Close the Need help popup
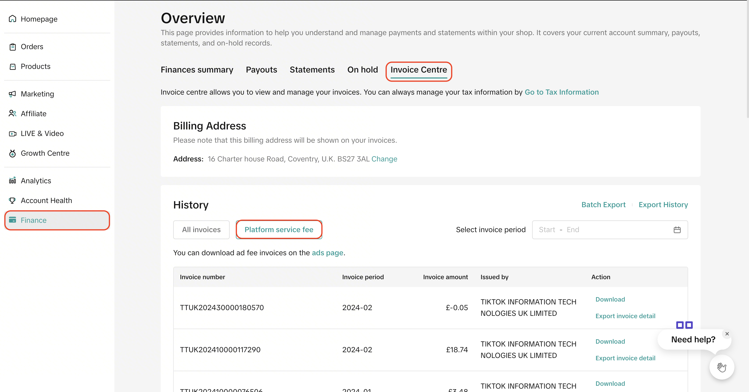 tap(727, 334)
